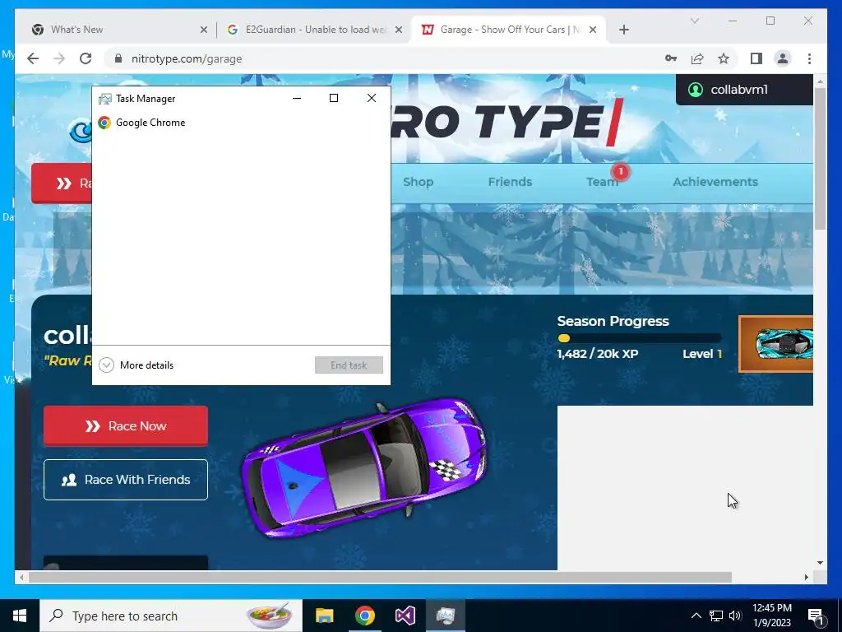Open the Achievements page
Image resolution: width=842 pixels, height=632 pixels.
pos(715,182)
